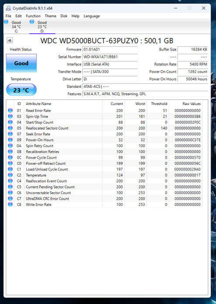
Task: Open the Function menu
Action: point(33,16)
